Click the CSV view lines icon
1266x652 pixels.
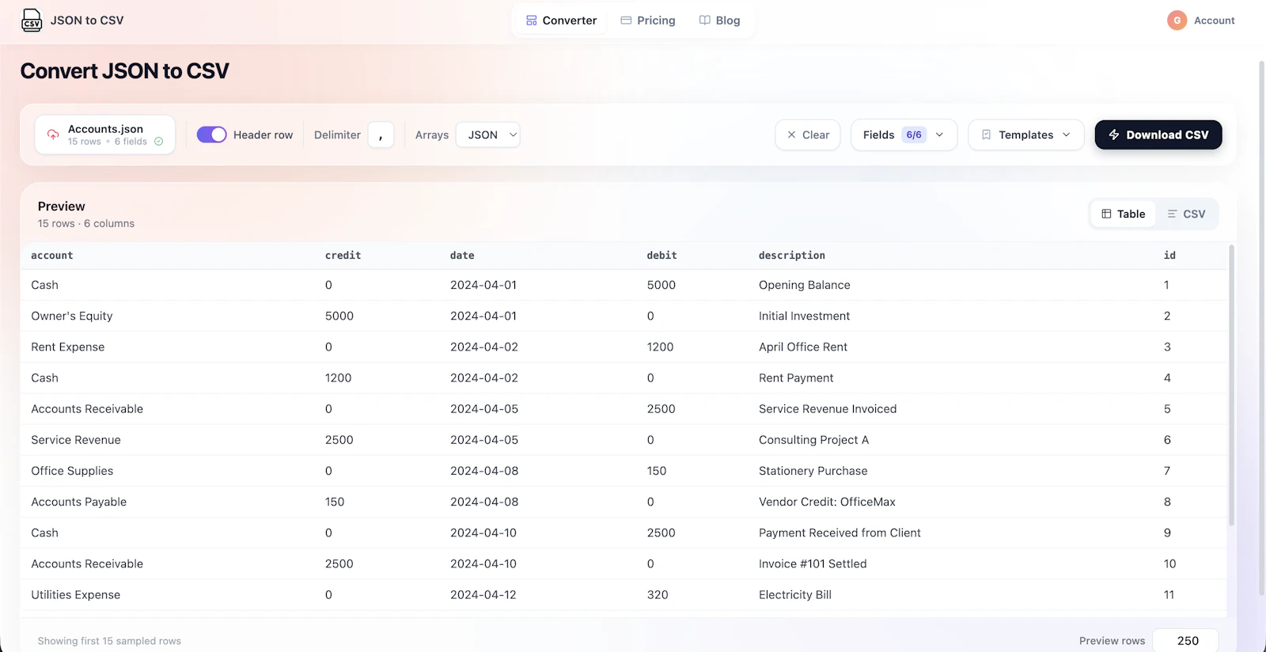(x=1172, y=214)
